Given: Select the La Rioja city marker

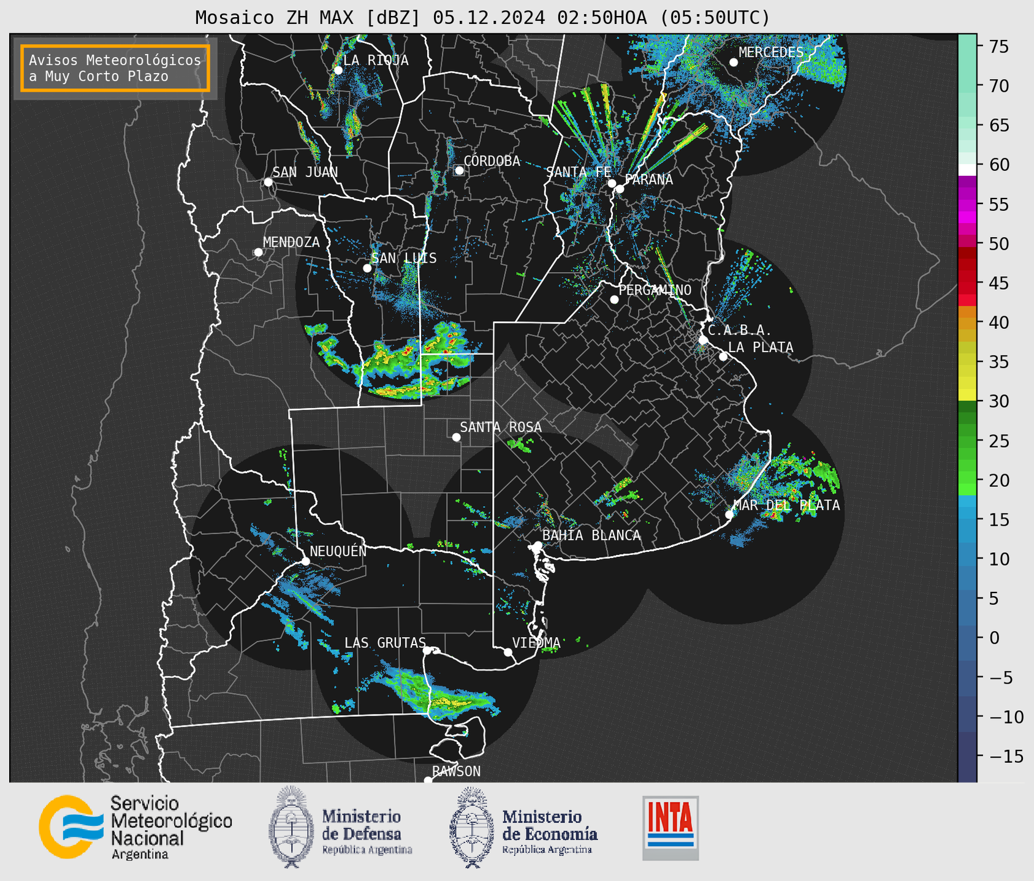Looking at the screenshot, I should tap(338, 70).
